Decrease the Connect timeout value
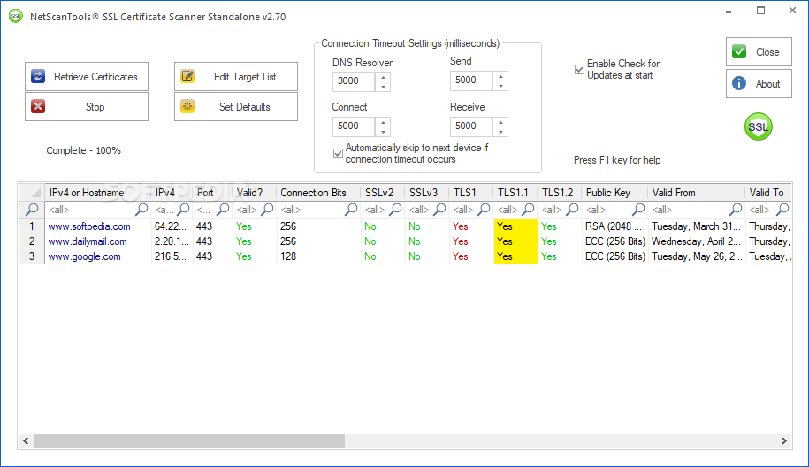 click(x=383, y=132)
